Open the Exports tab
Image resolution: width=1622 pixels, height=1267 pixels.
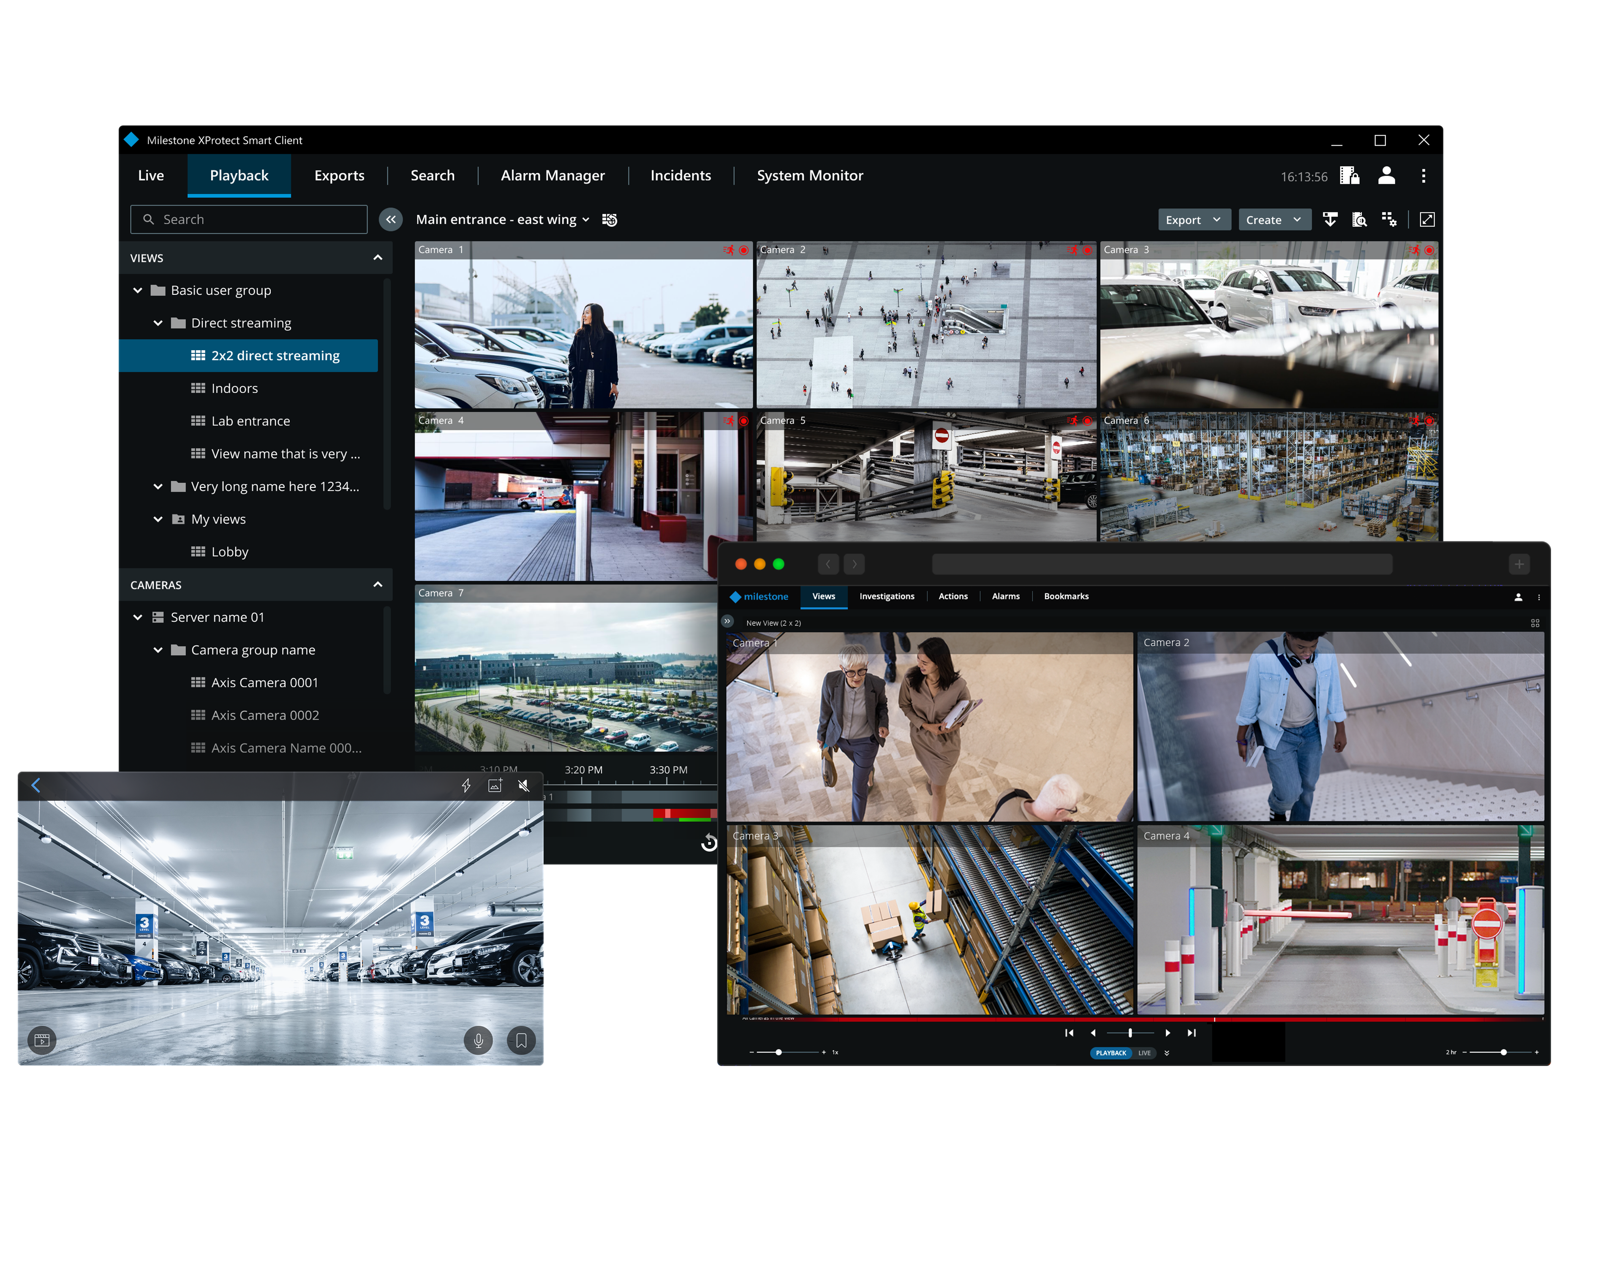pyautogui.click(x=340, y=176)
